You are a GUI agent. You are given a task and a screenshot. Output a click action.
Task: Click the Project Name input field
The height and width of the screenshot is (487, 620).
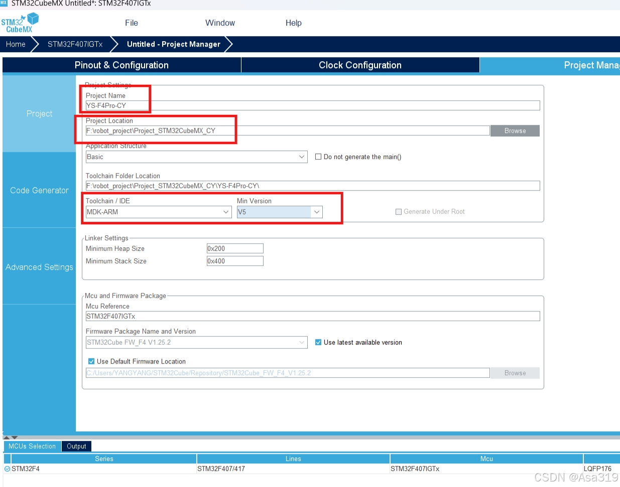coord(313,105)
